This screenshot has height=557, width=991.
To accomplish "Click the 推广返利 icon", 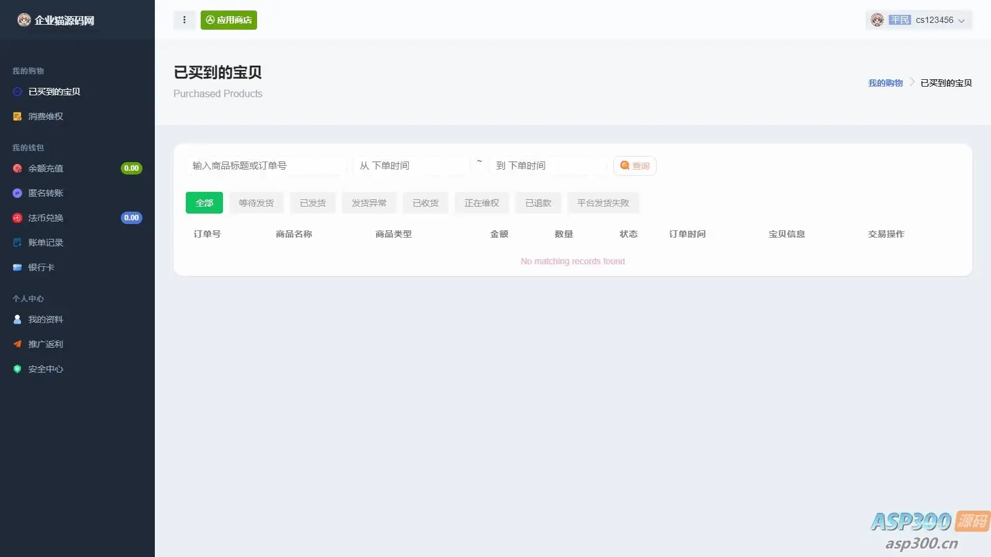I will (x=17, y=344).
